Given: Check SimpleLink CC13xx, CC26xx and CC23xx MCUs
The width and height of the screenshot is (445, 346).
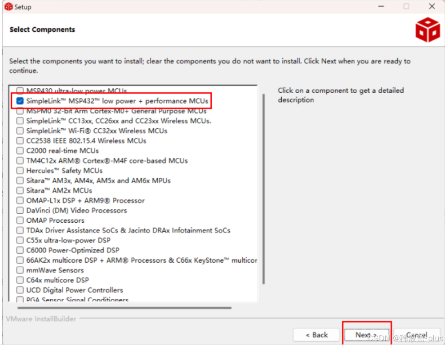Looking at the screenshot, I should pyautogui.click(x=20, y=121).
